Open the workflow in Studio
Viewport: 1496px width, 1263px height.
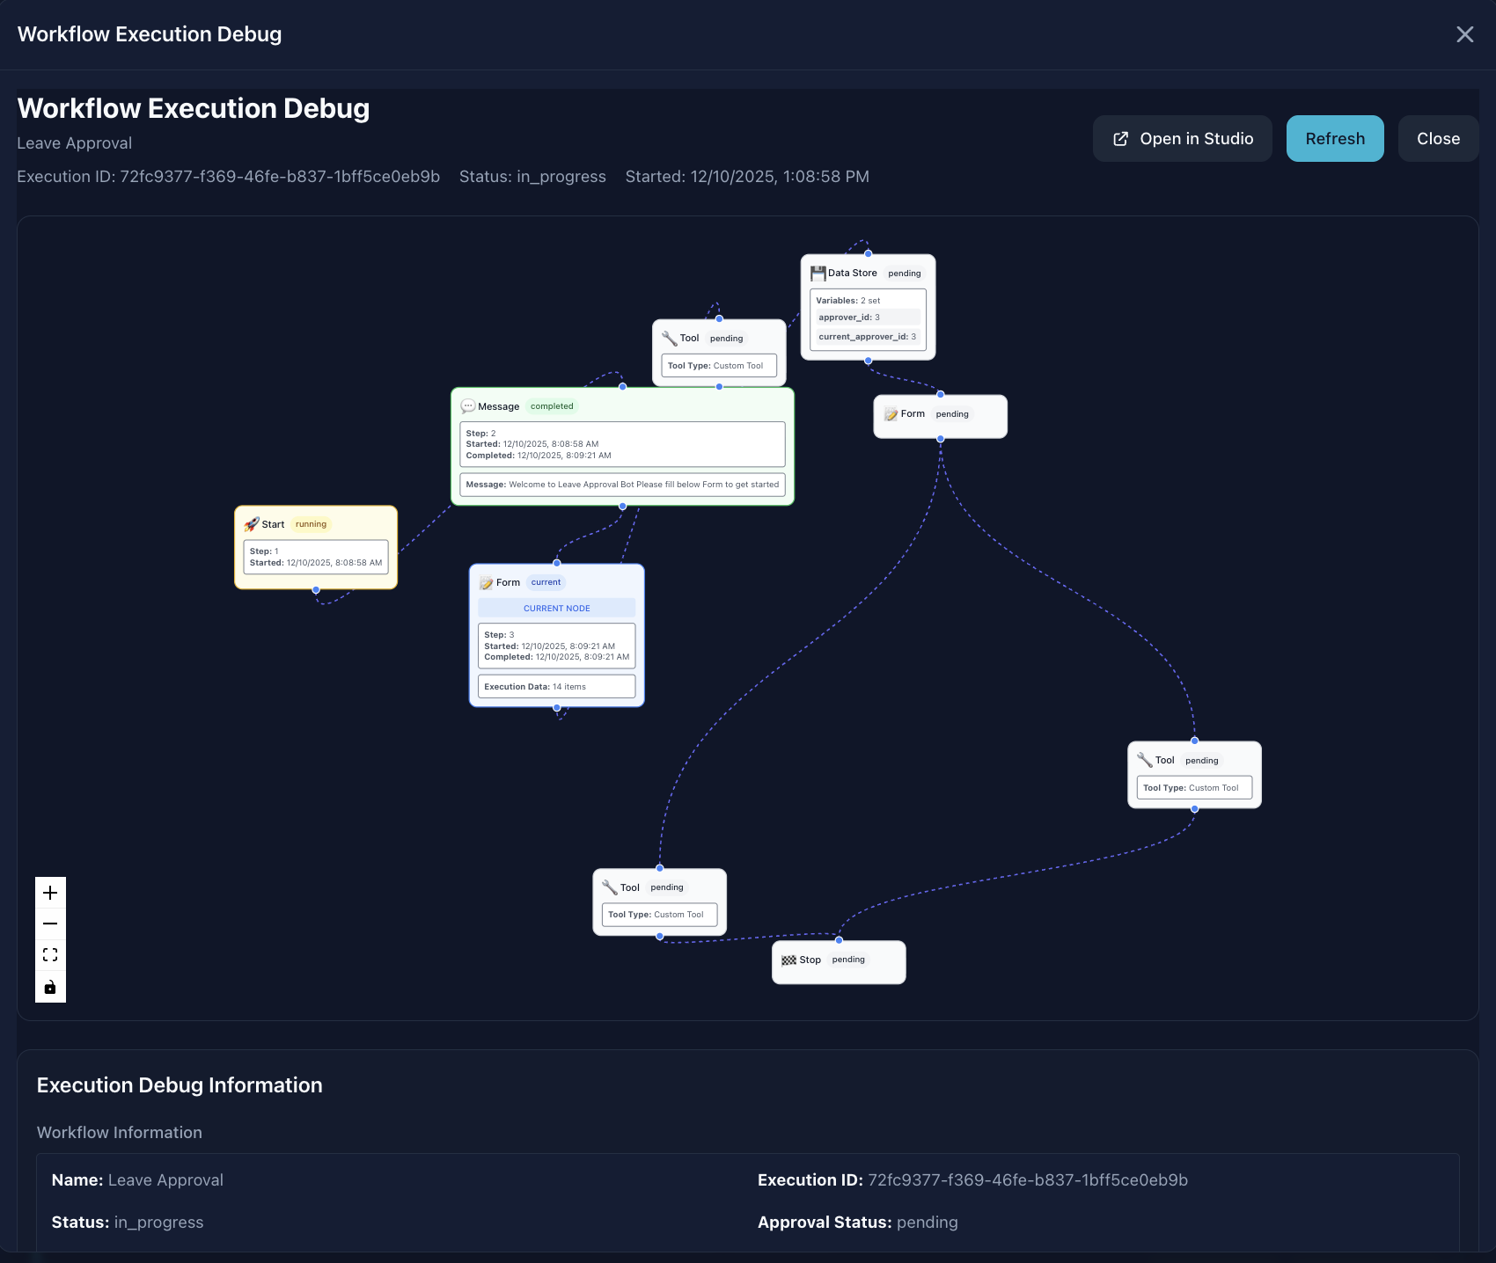[1182, 138]
